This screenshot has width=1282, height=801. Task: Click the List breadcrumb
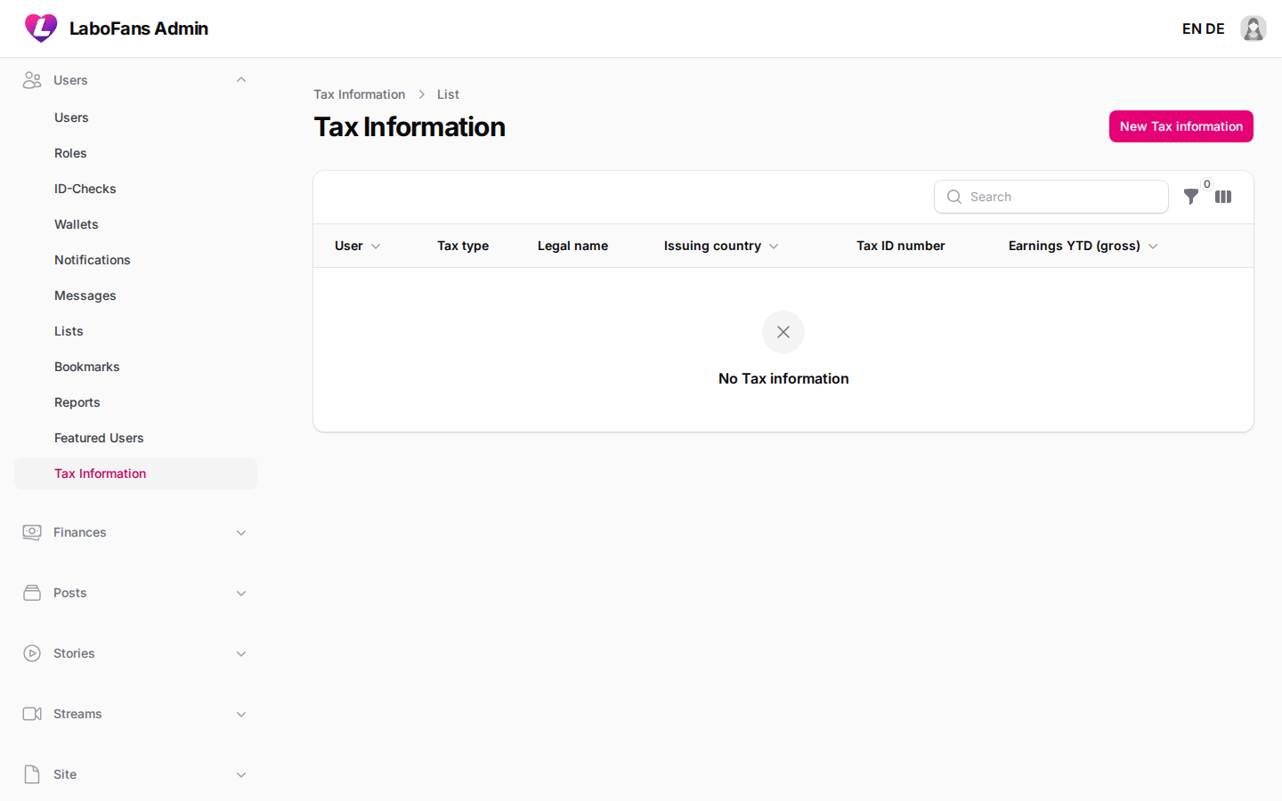click(448, 94)
